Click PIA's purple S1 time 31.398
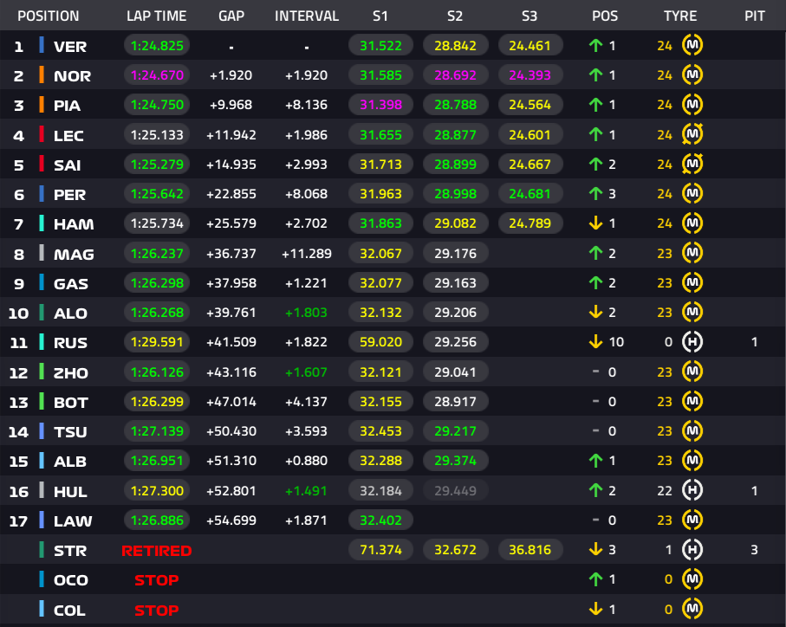This screenshot has width=786, height=627. [x=381, y=105]
